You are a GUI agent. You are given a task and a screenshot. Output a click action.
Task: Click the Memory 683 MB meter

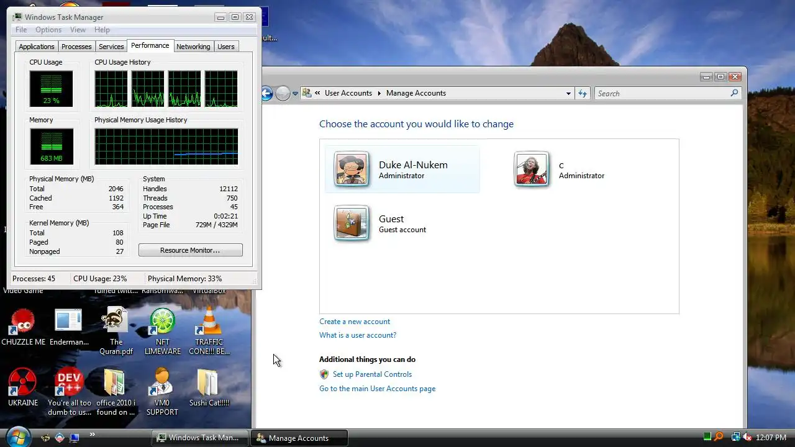click(x=51, y=147)
